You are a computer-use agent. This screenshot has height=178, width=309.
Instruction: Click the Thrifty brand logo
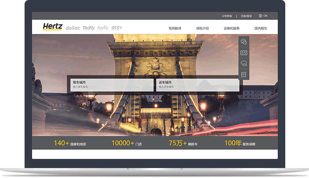[89, 28]
